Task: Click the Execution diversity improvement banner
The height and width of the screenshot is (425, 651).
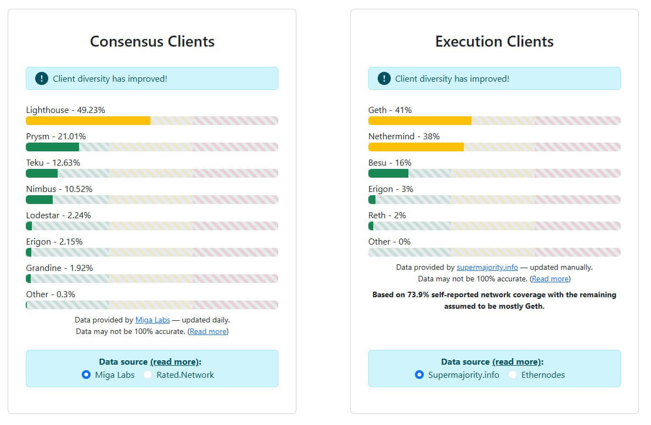Action: 494,78
